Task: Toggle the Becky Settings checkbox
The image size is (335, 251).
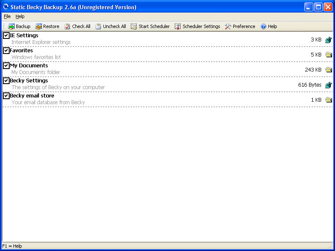Action: click(6, 81)
